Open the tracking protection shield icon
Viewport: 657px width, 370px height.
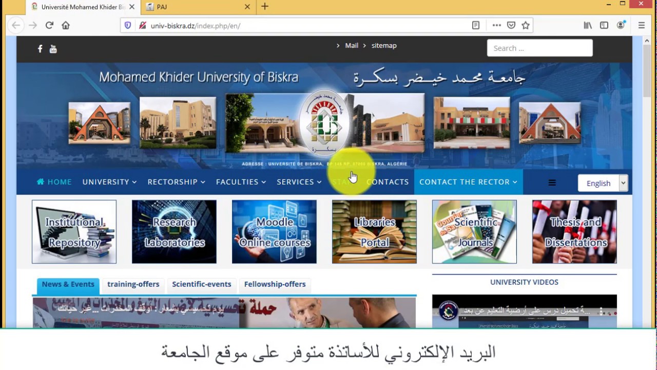pos(128,25)
